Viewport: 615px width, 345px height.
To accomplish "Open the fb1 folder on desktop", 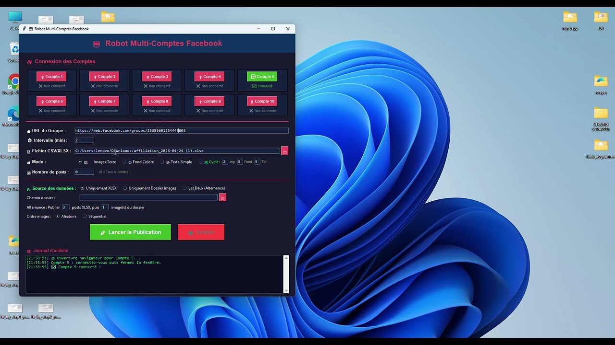I will click(x=601, y=21).
